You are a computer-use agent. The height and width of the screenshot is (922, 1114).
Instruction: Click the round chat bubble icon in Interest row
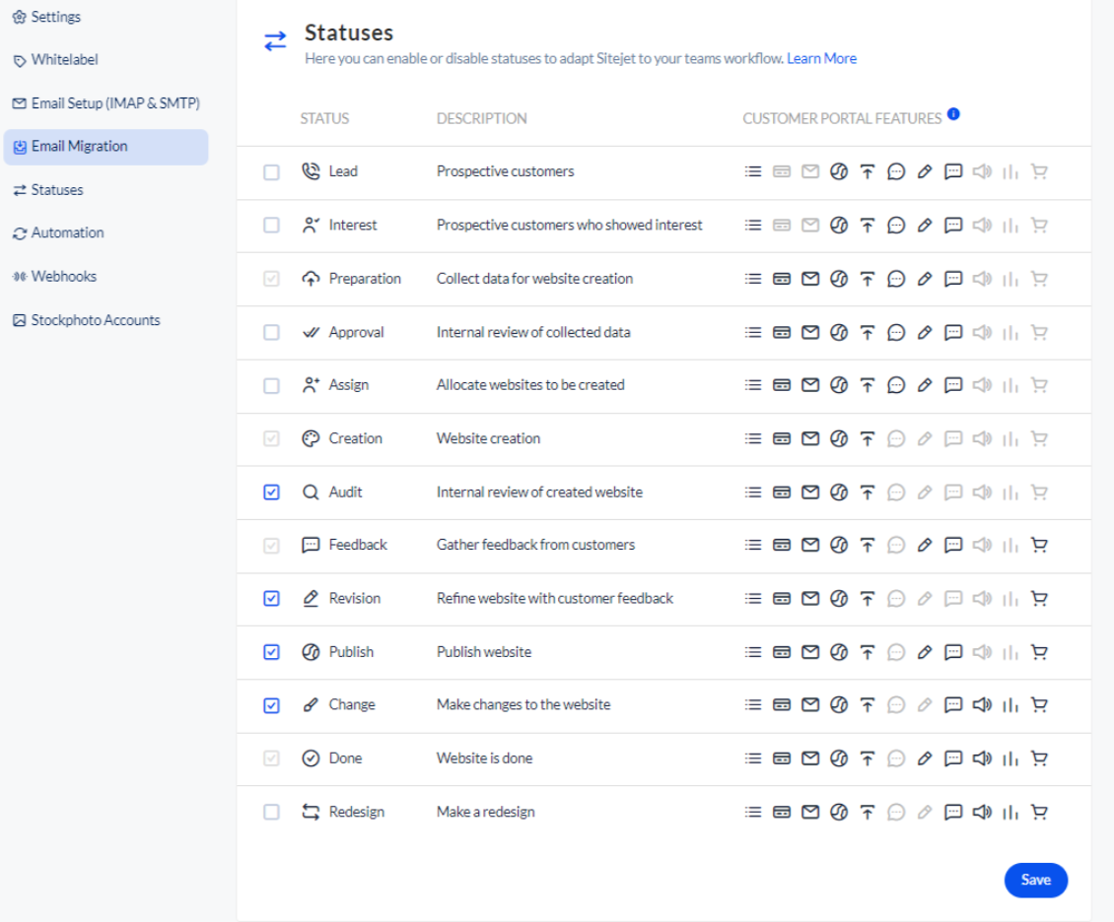tap(895, 225)
